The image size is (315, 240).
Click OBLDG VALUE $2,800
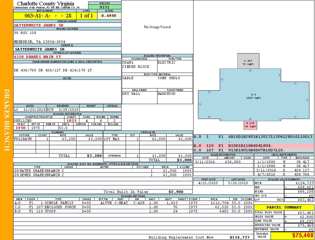[307, 217]
